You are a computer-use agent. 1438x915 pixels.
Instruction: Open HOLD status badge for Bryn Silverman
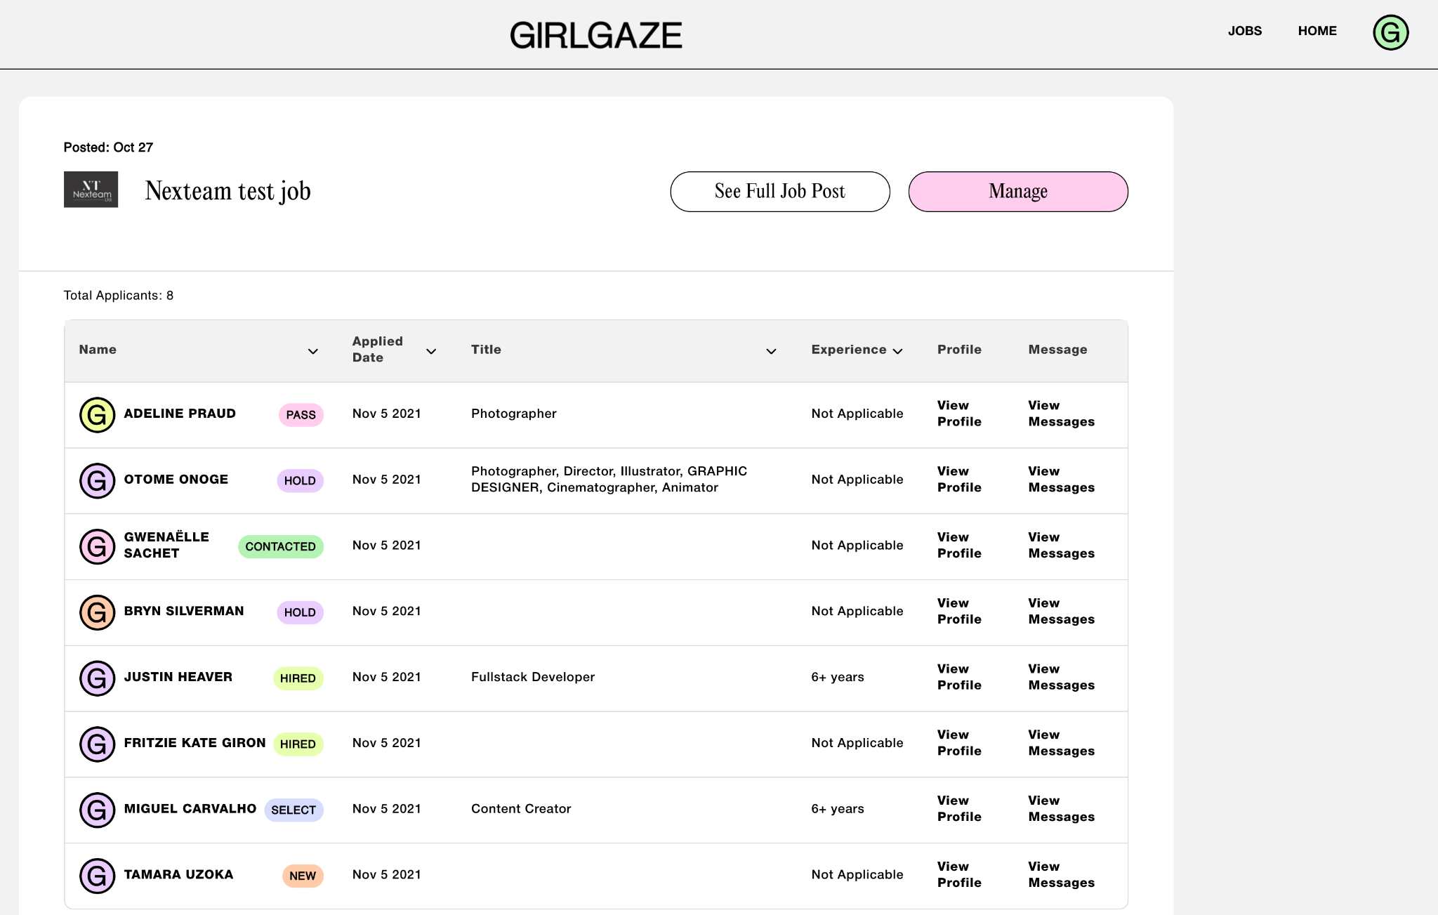[x=300, y=612]
